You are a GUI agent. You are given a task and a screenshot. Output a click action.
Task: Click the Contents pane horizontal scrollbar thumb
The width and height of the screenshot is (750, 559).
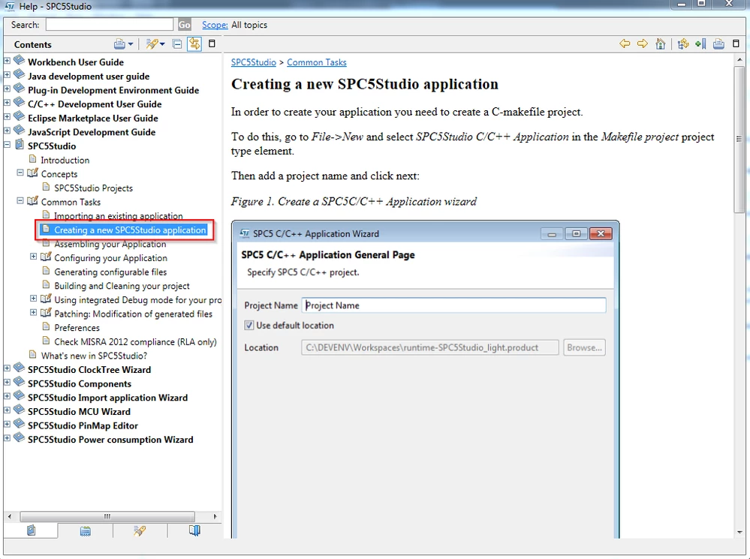click(107, 516)
